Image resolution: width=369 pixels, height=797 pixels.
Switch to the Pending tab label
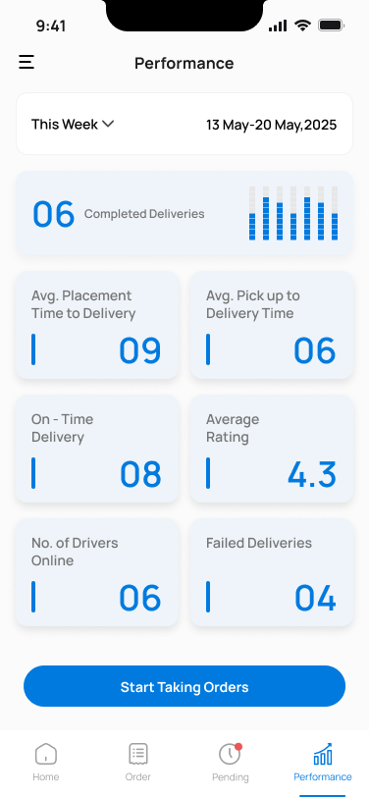pyautogui.click(x=231, y=777)
